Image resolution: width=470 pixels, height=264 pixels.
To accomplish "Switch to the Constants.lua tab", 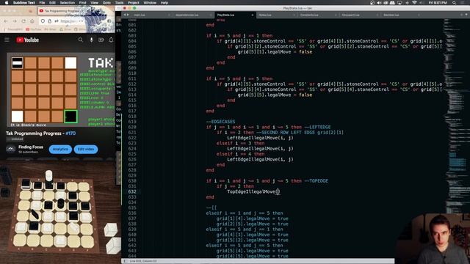I will tap(318, 15).
